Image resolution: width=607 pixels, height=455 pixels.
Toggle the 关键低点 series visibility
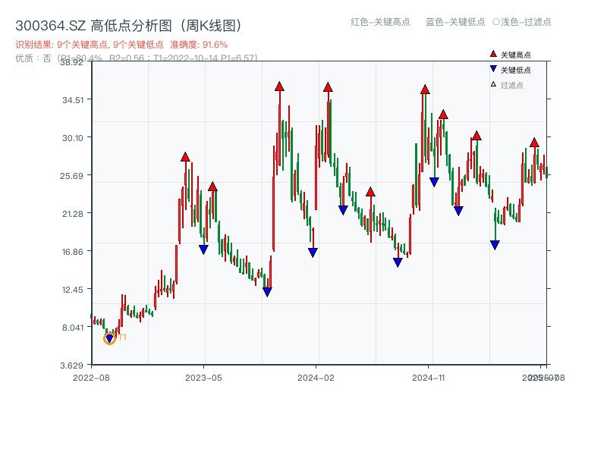[514, 67]
